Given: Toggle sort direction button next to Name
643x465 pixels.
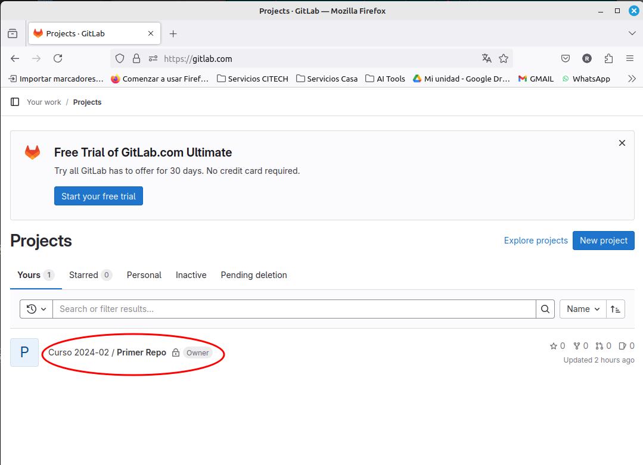Looking at the screenshot, I should point(616,309).
